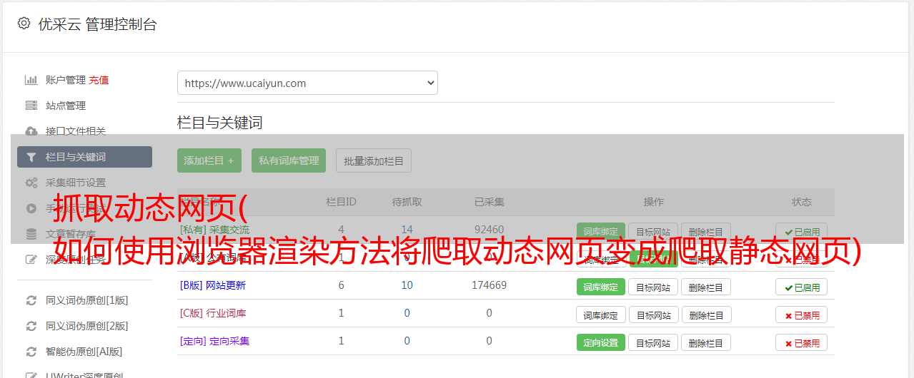The height and width of the screenshot is (378, 914).
Task: Click the 待抓取 column header
Action: point(407,202)
